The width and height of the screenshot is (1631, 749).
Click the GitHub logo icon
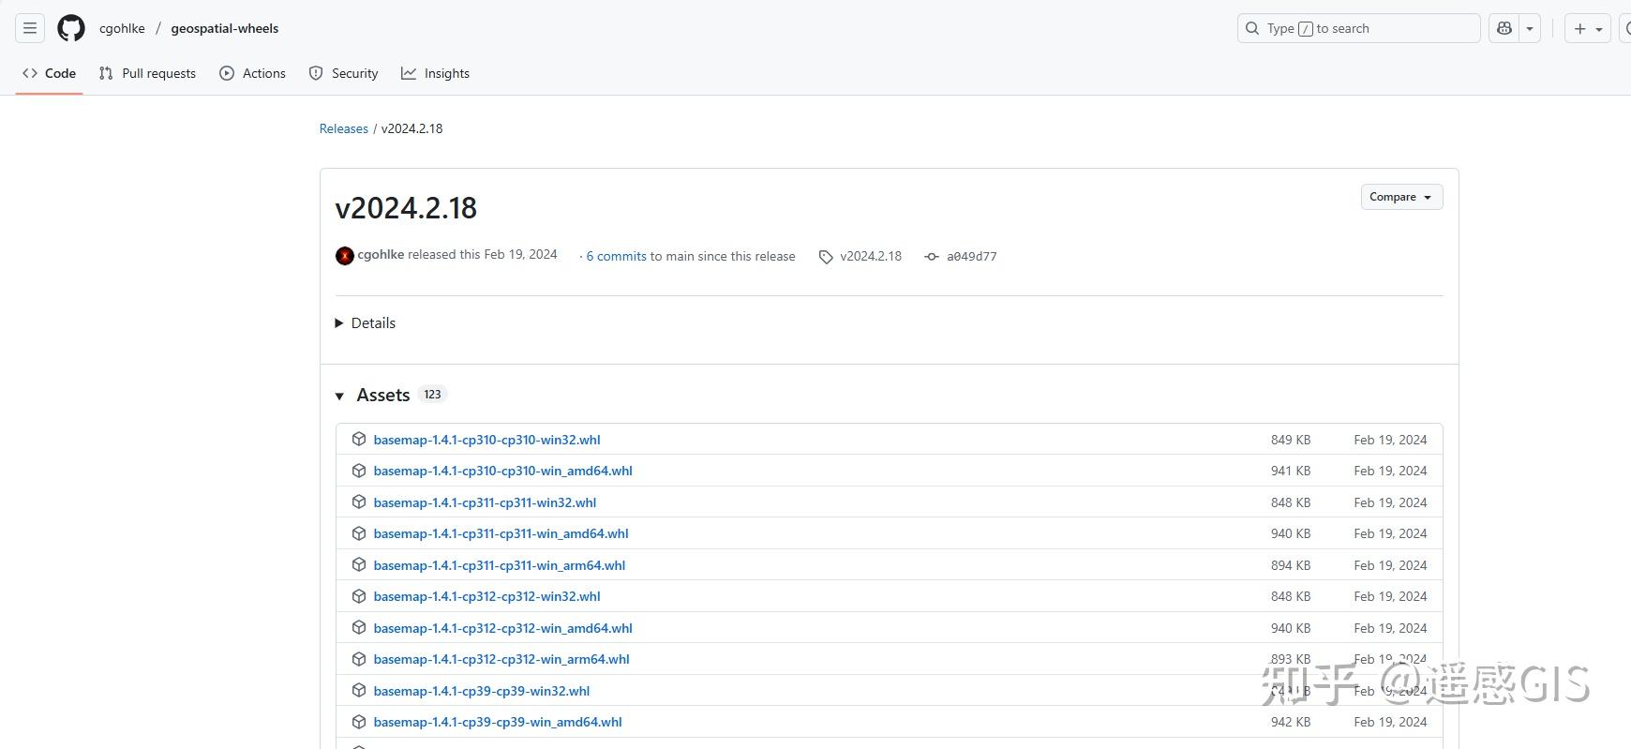click(x=71, y=28)
